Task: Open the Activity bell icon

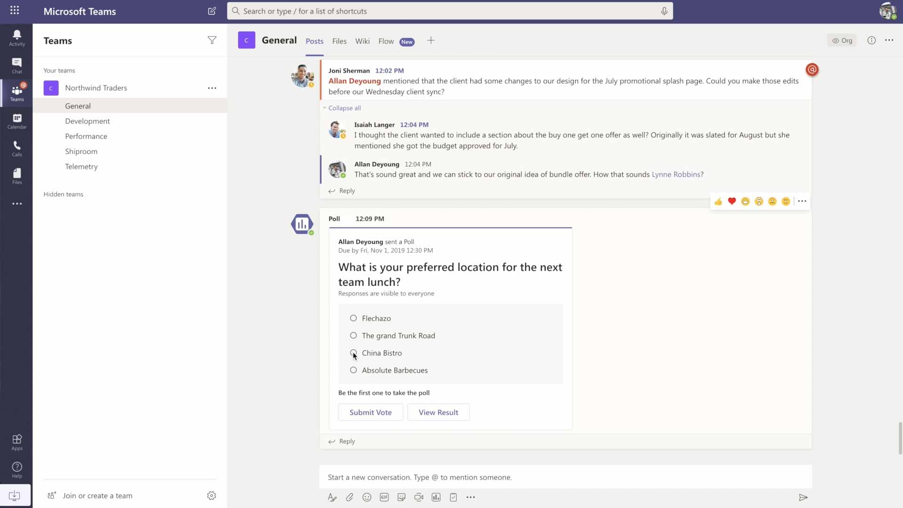Action: [17, 38]
